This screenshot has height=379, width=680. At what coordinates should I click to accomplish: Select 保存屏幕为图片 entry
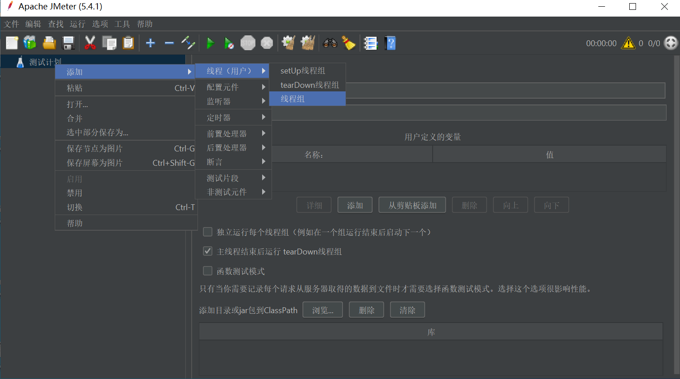(126, 163)
